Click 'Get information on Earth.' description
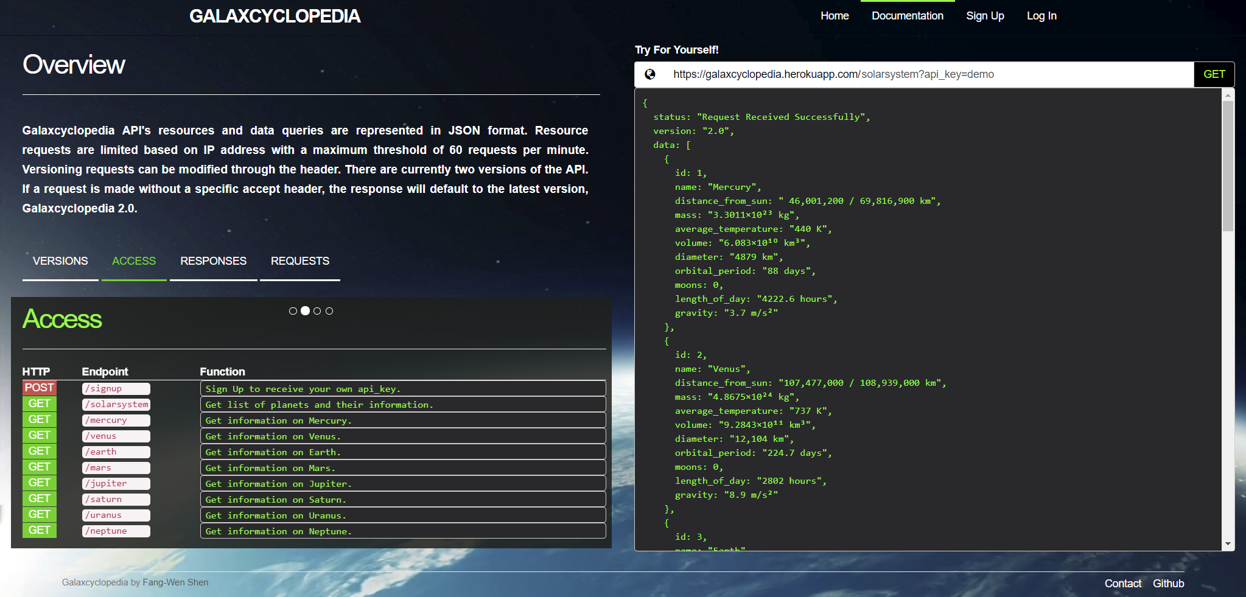1246x597 pixels. pyautogui.click(x=403, y=452)
